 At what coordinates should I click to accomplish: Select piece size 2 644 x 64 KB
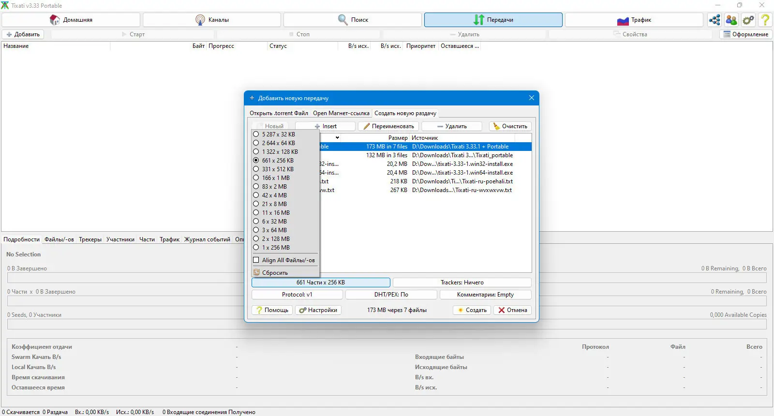[x=285, y=143]
